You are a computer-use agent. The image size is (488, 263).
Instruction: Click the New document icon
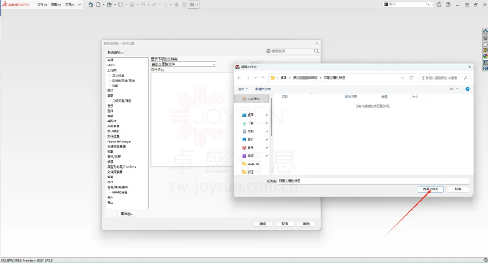98,5
